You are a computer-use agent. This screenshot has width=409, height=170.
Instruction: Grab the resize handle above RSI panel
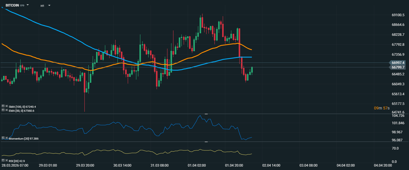206,142
